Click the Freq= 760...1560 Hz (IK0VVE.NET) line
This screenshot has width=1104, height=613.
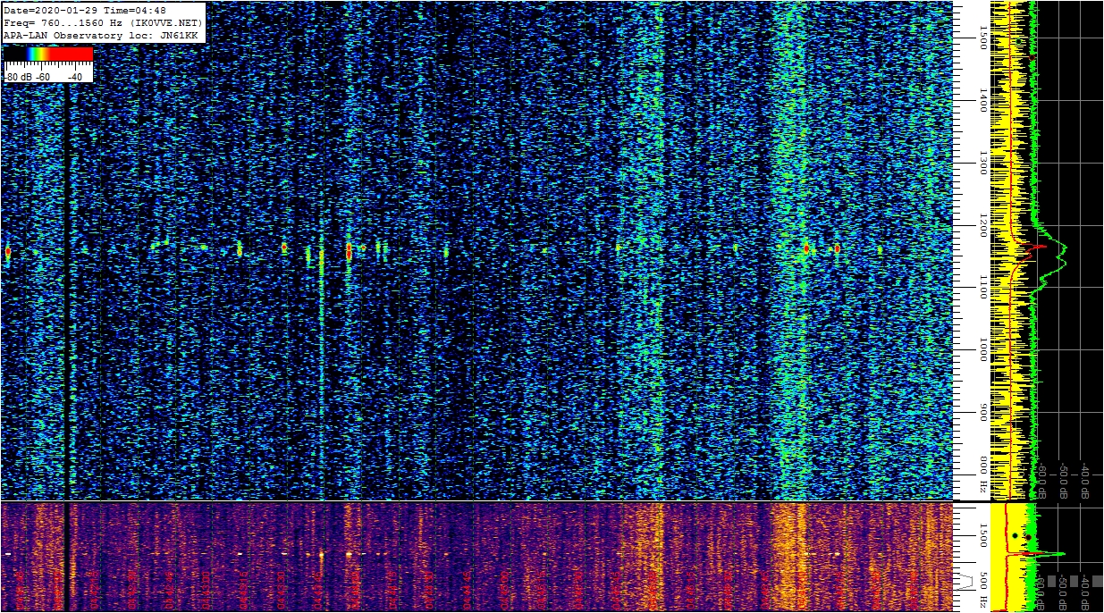point(104,22)
